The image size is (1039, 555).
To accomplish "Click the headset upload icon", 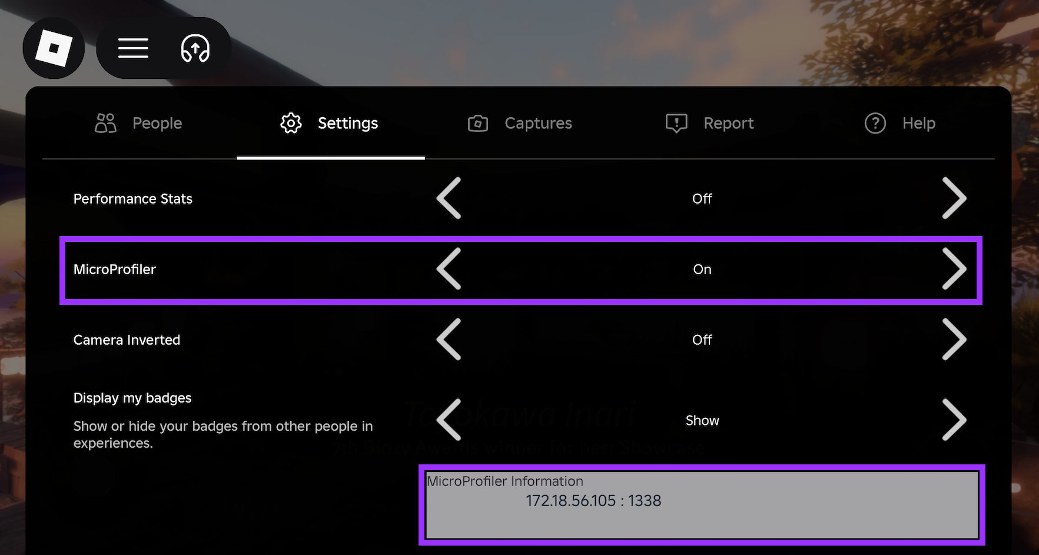I will click(195, 48).
